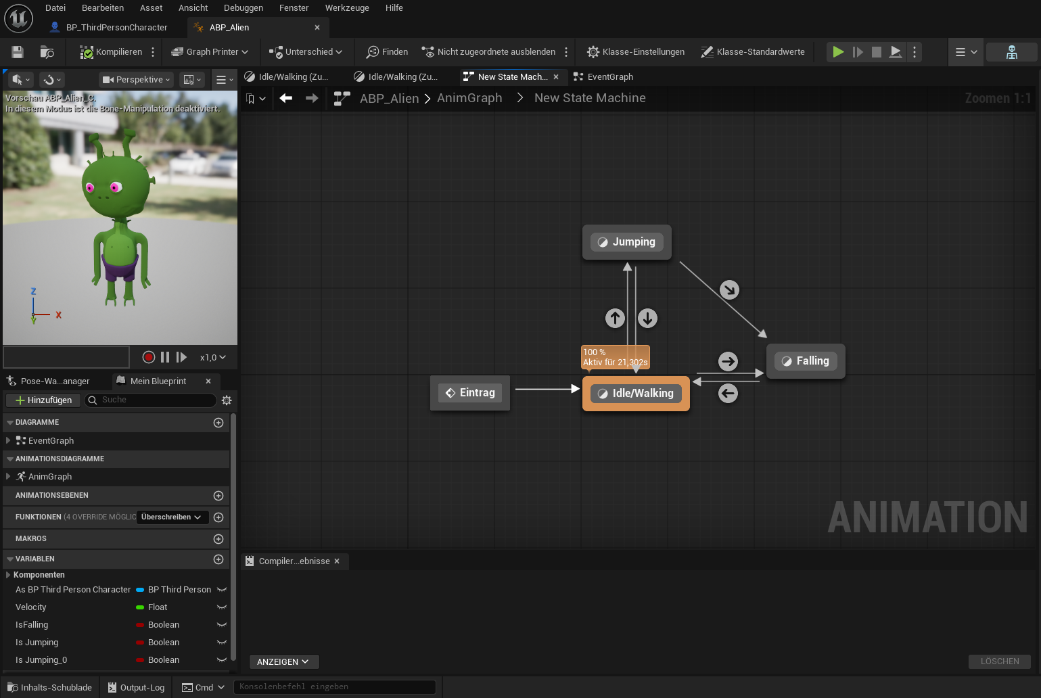1041x698 pixels.
Task: Select the Jumping to Falling transition icon
Action: [729, 290]
